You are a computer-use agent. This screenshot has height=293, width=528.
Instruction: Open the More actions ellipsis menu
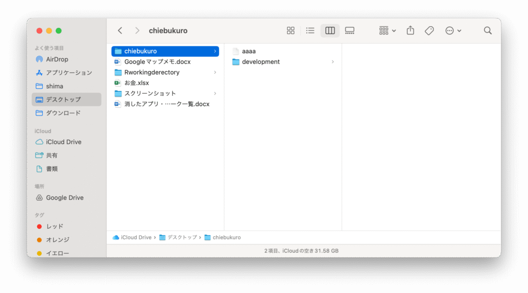point(453,30)
